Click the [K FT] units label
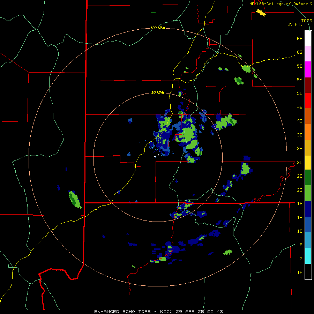The height and width of the screenshot is (314, 314). pos(295,24)
